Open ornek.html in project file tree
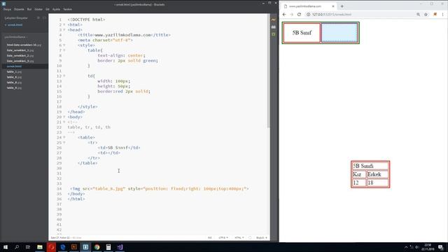 [x=14, y=66]
